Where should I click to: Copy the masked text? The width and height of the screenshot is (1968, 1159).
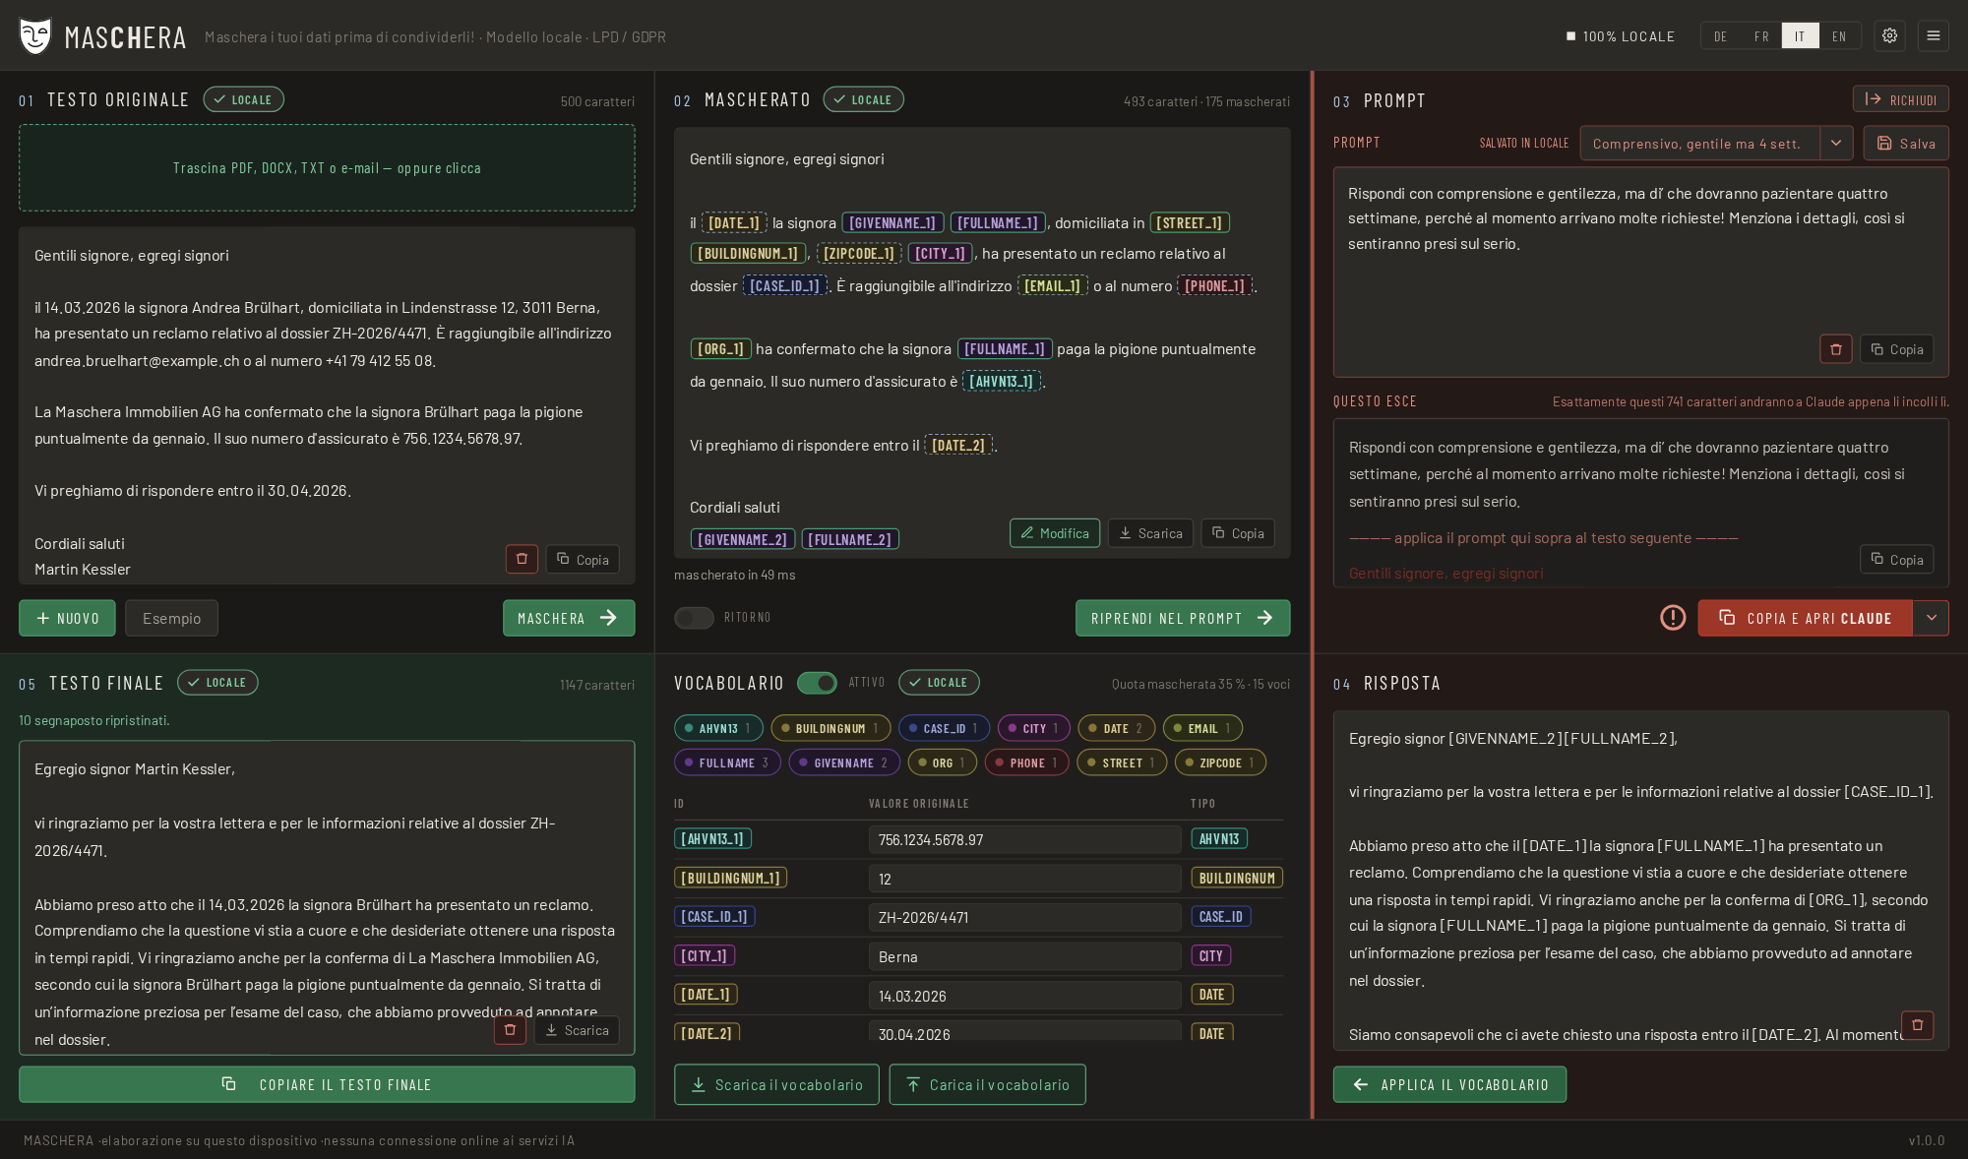pos(1238,533)
